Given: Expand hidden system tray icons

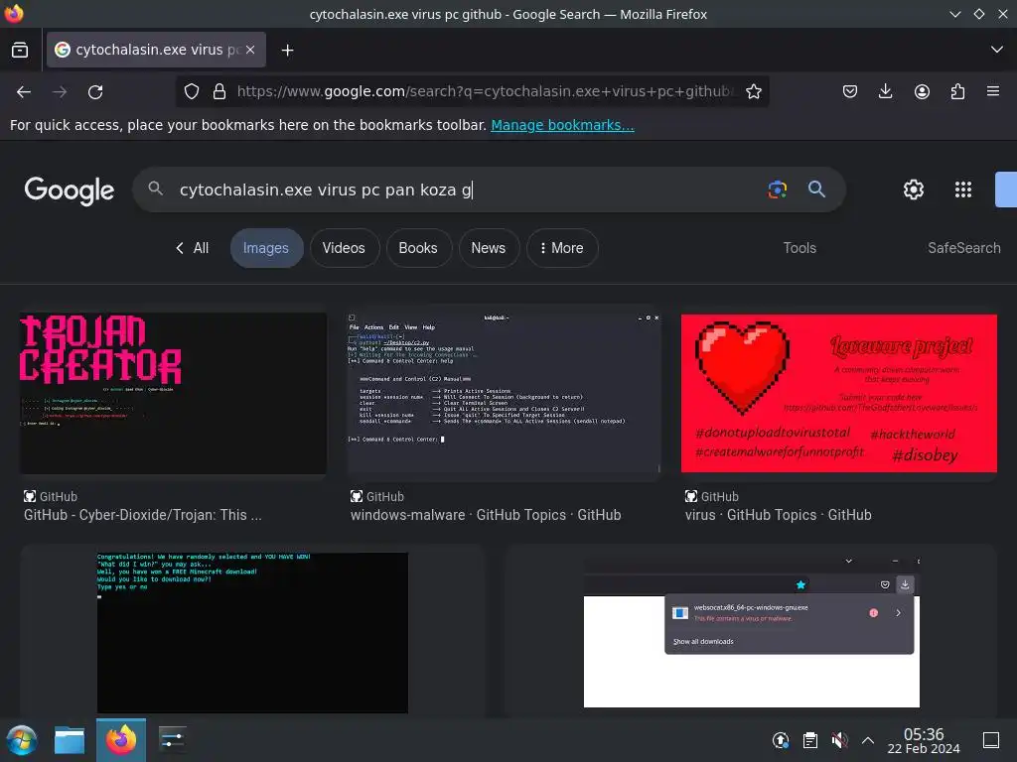Looking at the screenshot, I should [x=868, y=740].
